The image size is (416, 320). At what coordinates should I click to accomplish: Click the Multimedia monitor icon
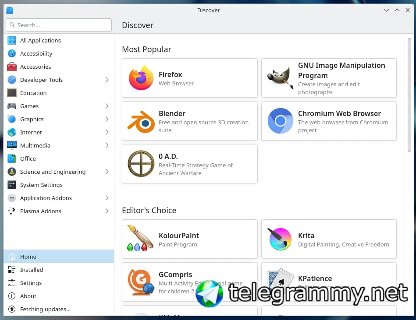point(12,145)
